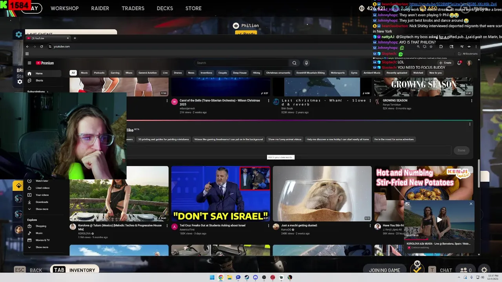Viewport: 502px width, 282px height.
Task: Click the Inventory TAB button
Action: [75, 270]
